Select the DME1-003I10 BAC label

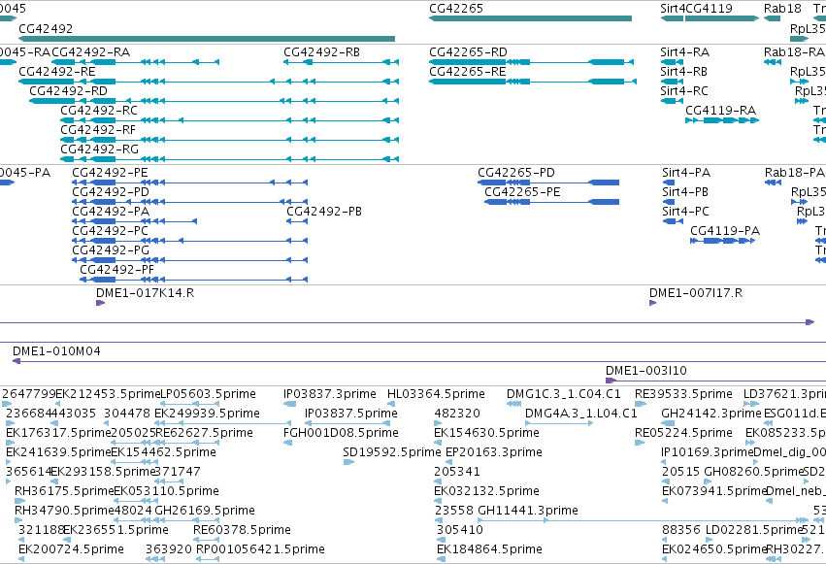pyautogui.click(x=646, y=371)
